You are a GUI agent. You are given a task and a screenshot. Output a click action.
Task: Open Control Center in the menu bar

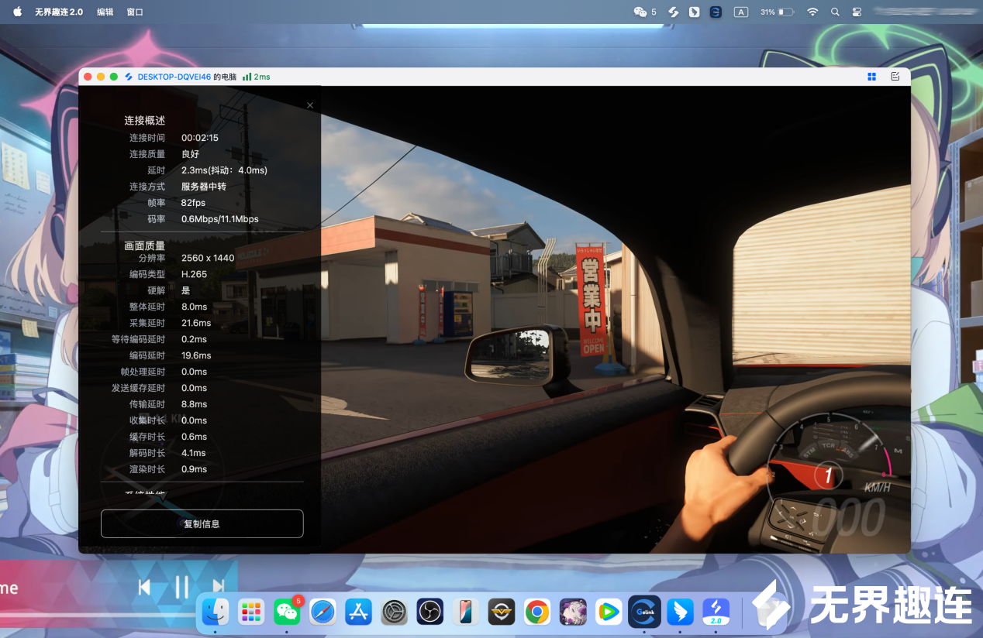click(x=857, y=12)
